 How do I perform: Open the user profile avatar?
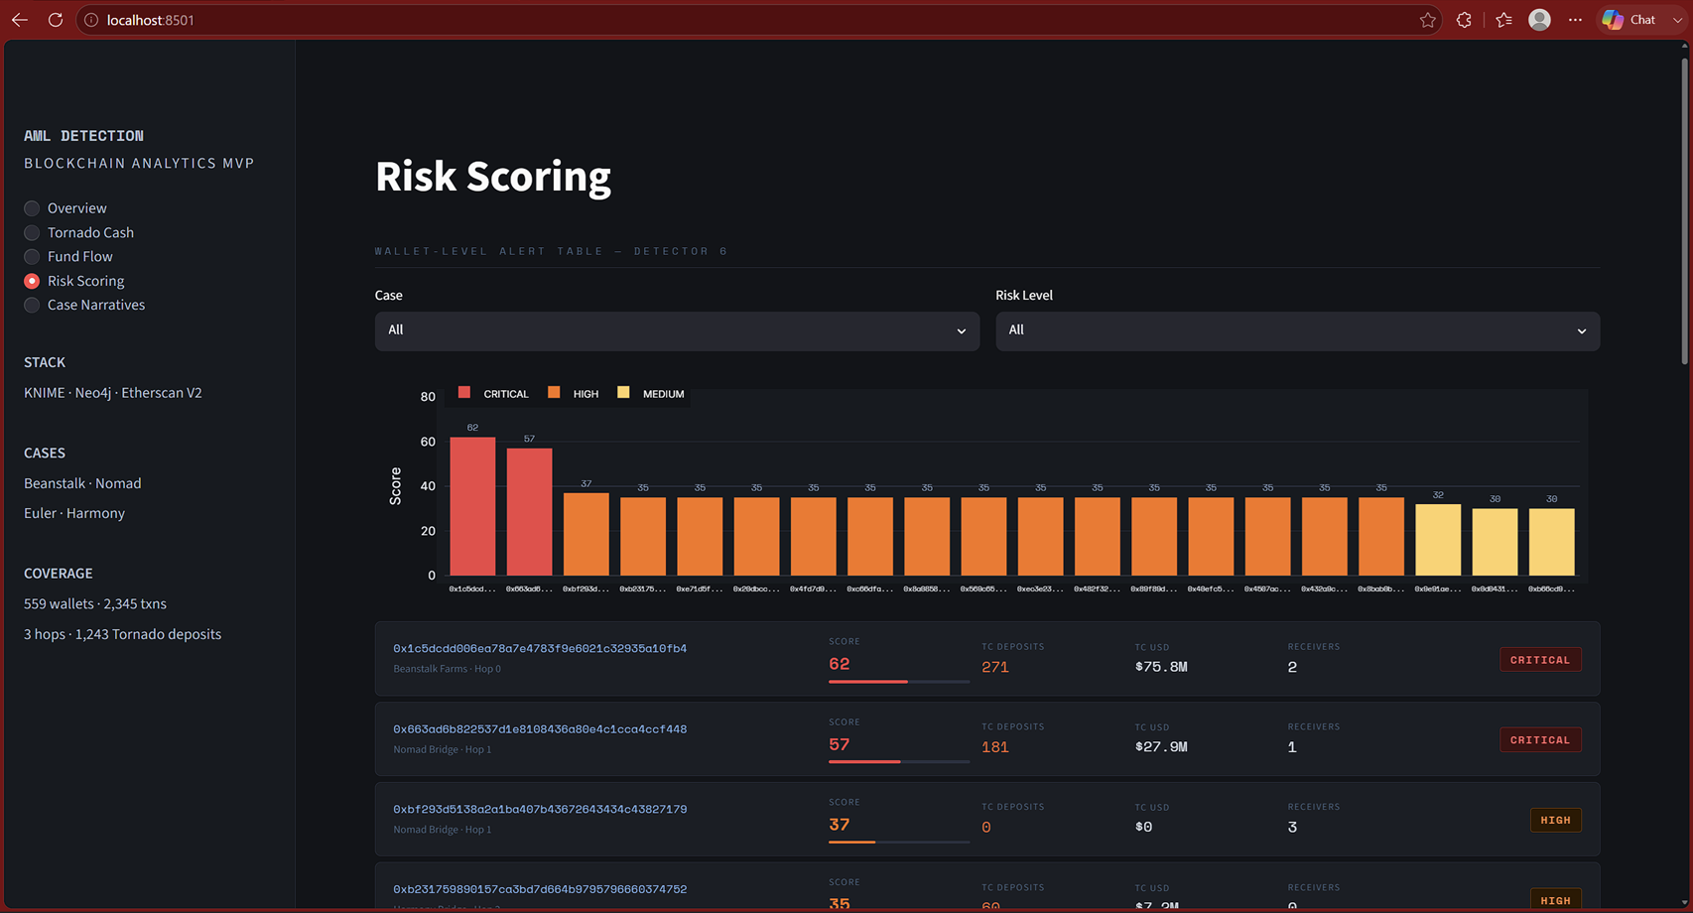click(x=1539, y=20)
